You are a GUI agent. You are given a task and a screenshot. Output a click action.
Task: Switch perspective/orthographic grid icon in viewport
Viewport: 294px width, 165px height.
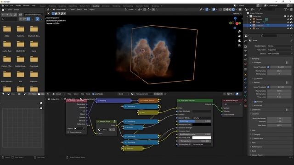(239, 45)
